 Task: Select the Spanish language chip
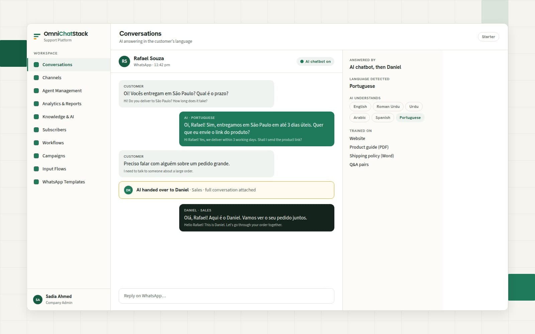(x=383, y=118)
